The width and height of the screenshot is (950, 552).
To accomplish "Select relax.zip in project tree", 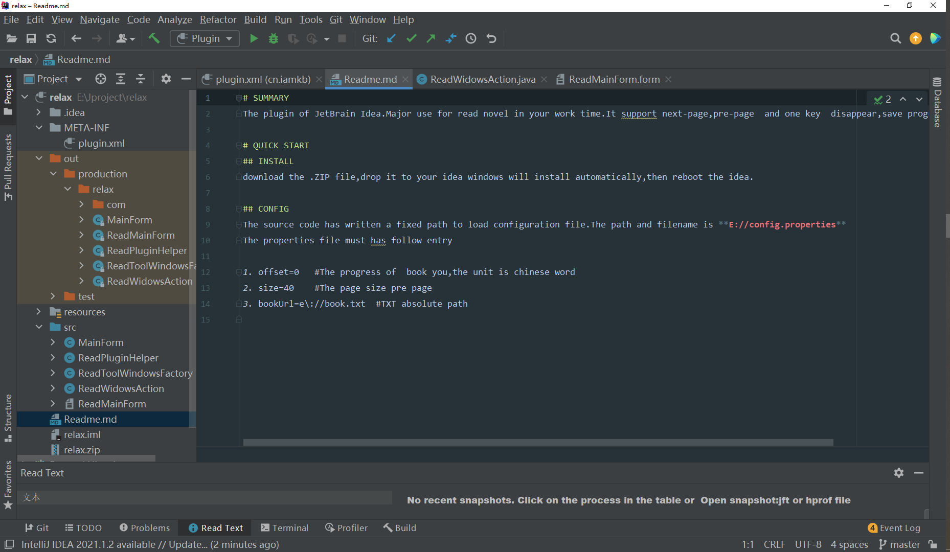I will tap(82, 450).
